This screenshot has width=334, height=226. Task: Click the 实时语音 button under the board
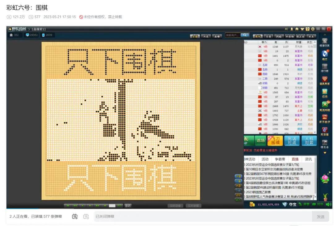[x=175, y=206]
